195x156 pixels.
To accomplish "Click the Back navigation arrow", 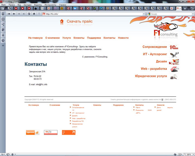I will 14,14.
